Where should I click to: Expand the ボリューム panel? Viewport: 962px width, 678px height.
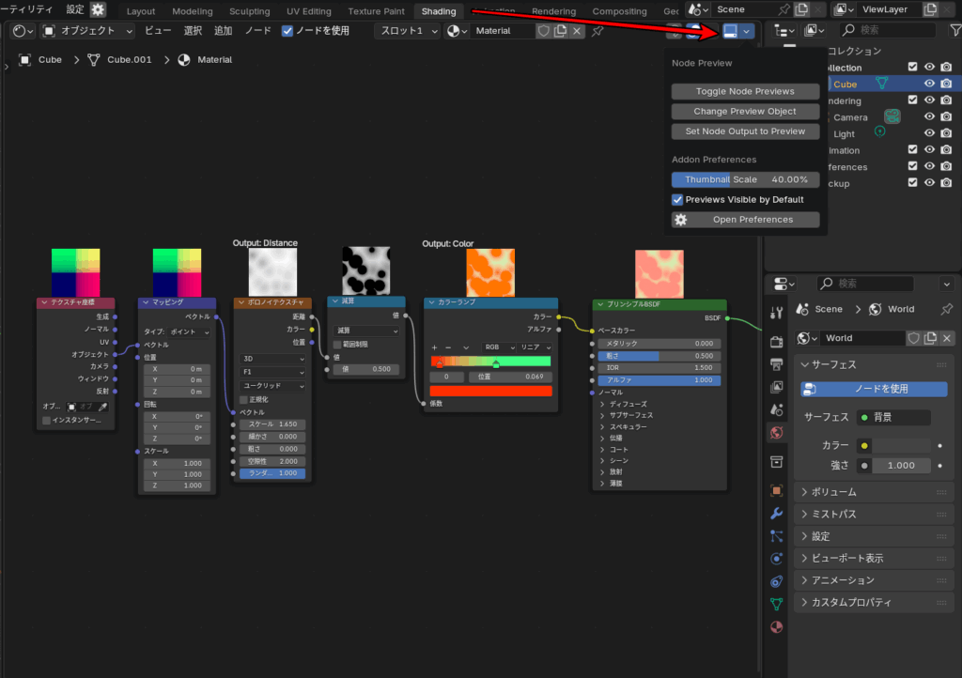coord(833,492)
